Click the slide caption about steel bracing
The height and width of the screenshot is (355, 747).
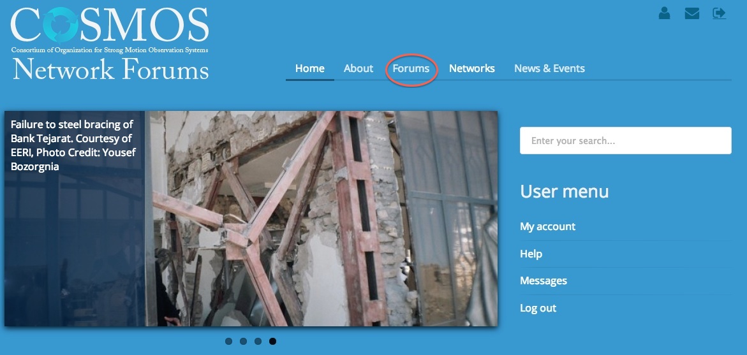point(73,145)
